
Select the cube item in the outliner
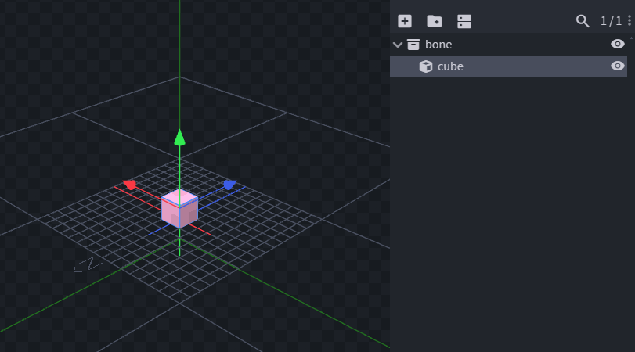click(x=450, y=66)
